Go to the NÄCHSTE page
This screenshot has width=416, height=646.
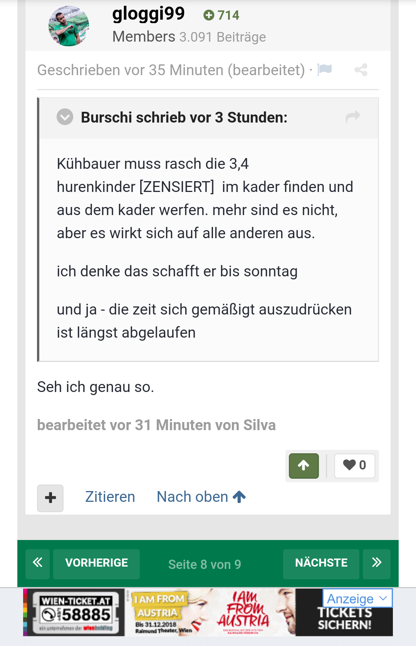(x=321, y=564)
